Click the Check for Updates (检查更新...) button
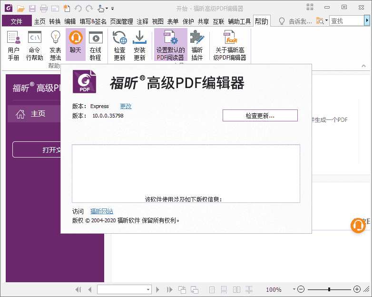 [x=260, y=116]
